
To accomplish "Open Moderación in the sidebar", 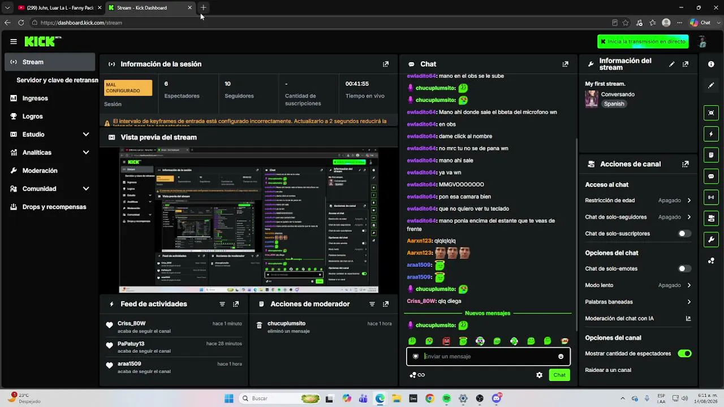I will point(50,171).
